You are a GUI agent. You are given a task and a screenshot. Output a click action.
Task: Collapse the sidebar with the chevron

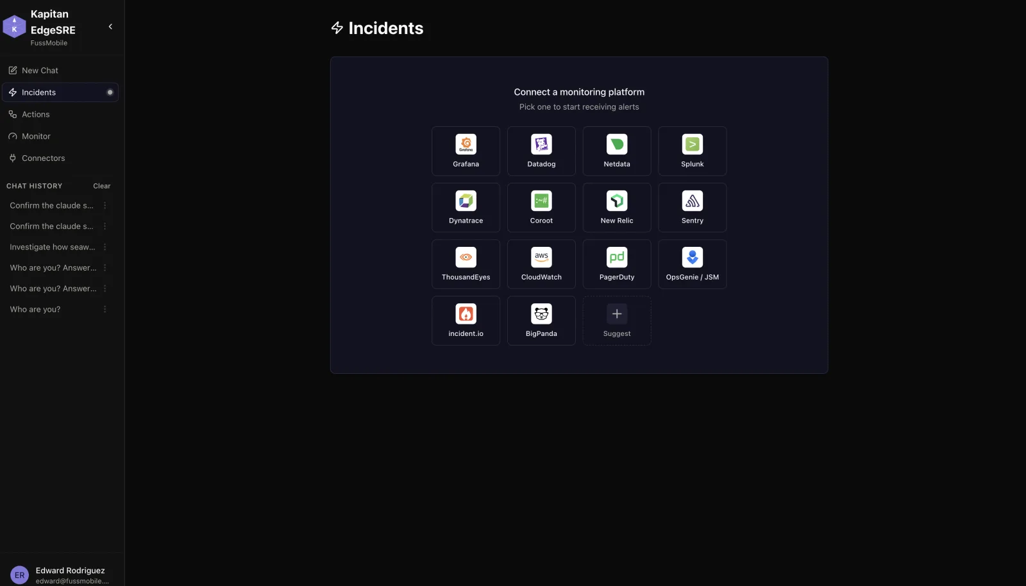110,26
